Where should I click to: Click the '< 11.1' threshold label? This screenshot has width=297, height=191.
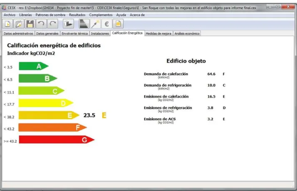(9, 92)
